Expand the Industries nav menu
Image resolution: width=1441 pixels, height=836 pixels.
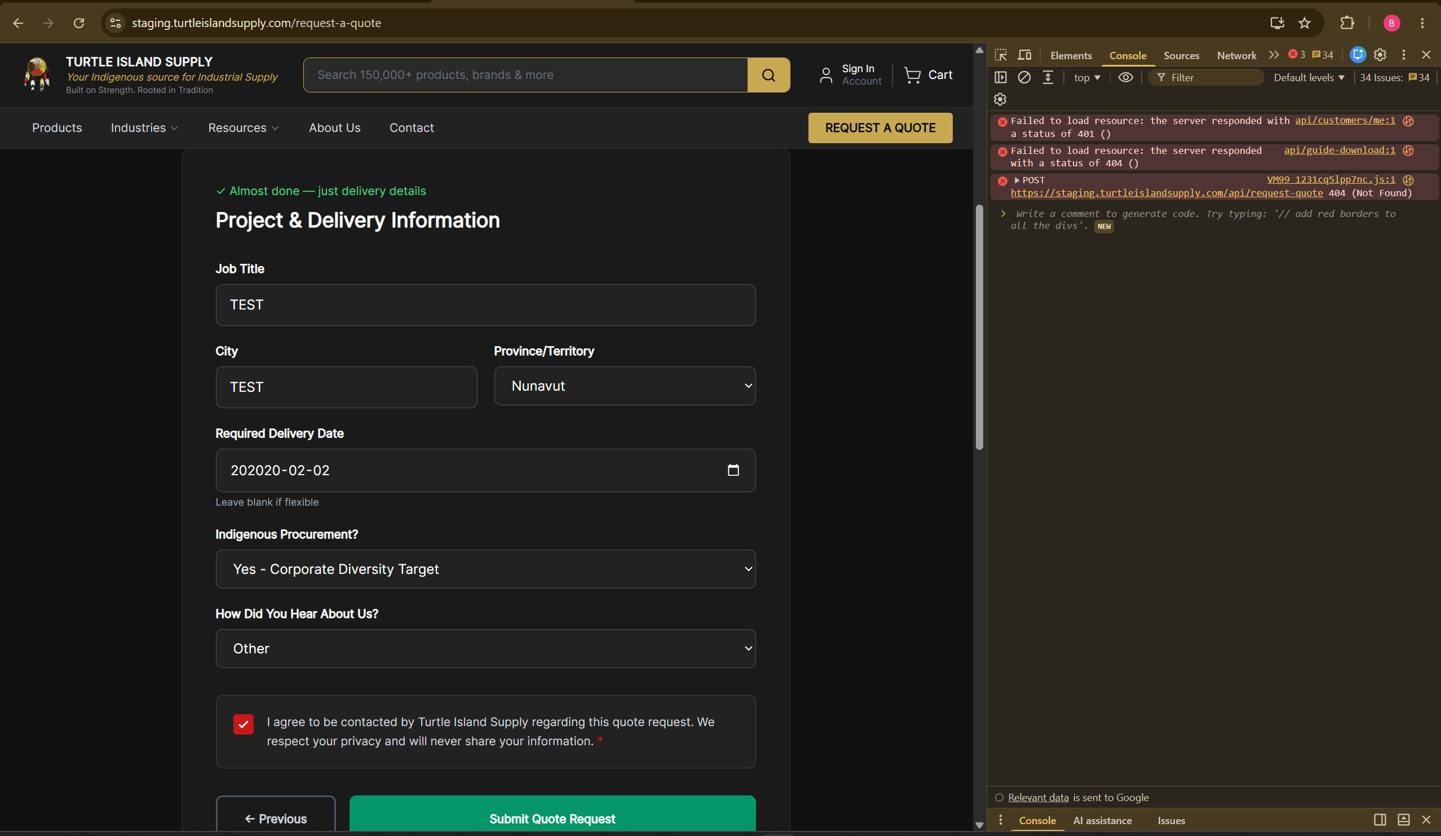tap(144, 127)
